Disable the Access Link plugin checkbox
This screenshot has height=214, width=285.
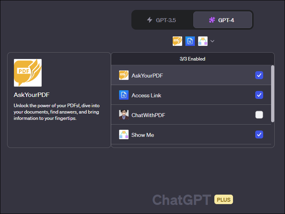pyautogui.click(x=259, y=95)
